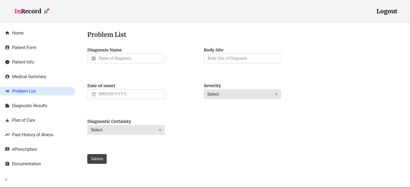410x188 pixels.
Task: Open the Severity dropdown
Action: [x=242, y=94]
